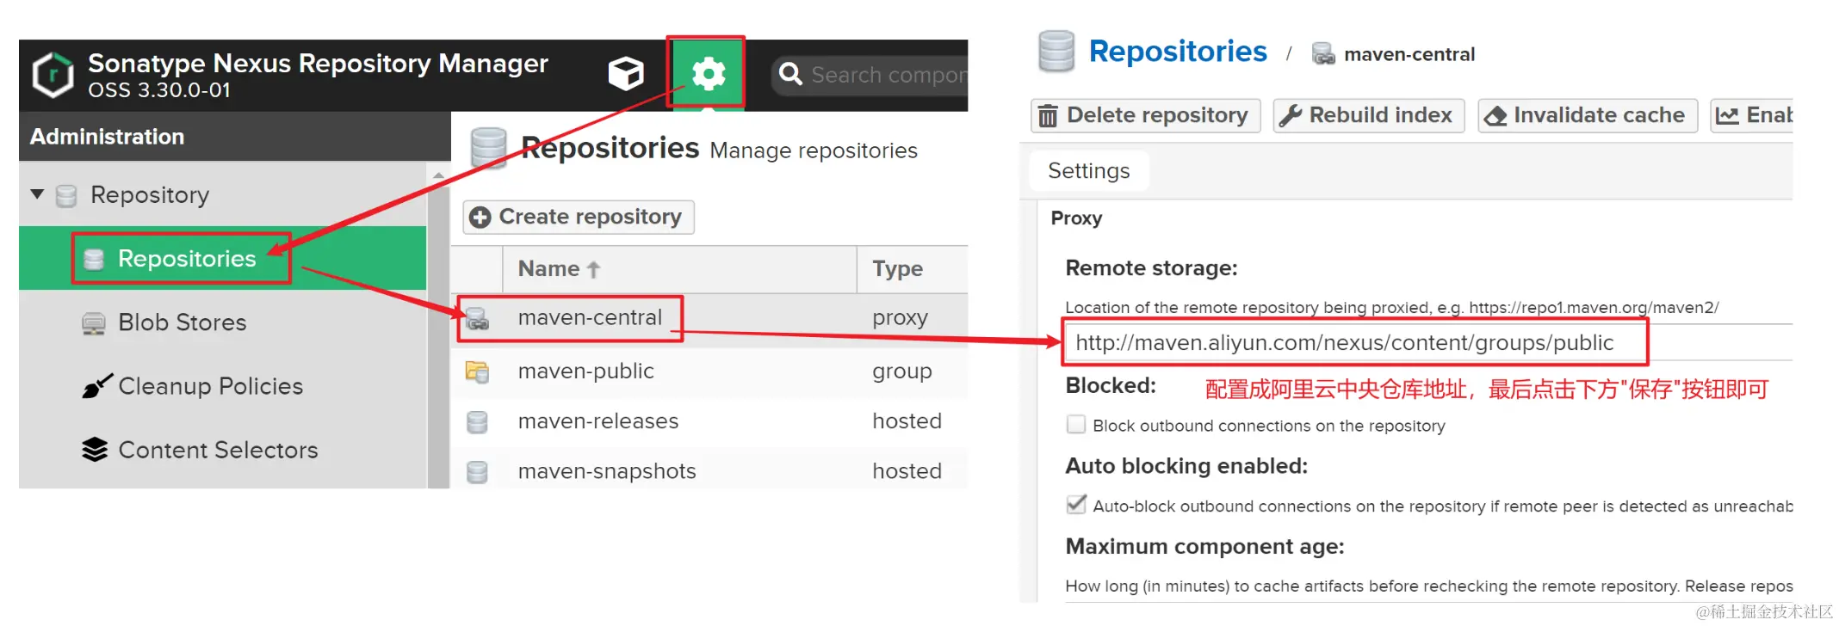1839x626 pixels.
Task: Click the maven-central proxy icon in the list
Action: coord(477,319)
